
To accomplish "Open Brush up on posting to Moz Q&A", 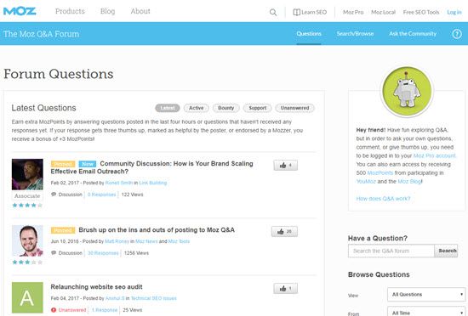I will pyautogui.click(x=157, y=230).
